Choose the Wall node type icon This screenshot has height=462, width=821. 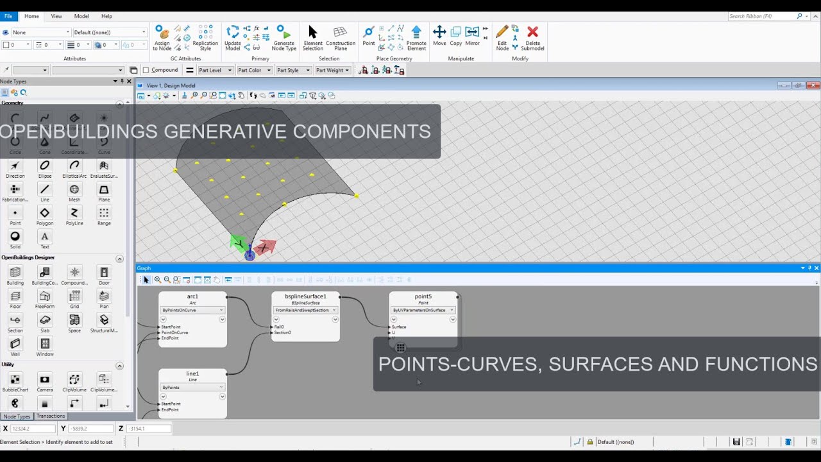click(15, 343)
